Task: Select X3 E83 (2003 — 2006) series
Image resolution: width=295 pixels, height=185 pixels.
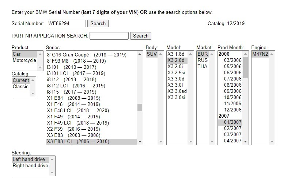Action: pyautogui.click(x=92, y=135)
